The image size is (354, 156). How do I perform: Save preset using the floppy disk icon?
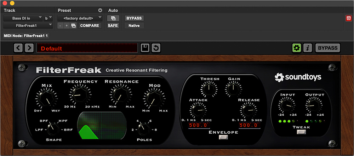[x=145, y=48]
